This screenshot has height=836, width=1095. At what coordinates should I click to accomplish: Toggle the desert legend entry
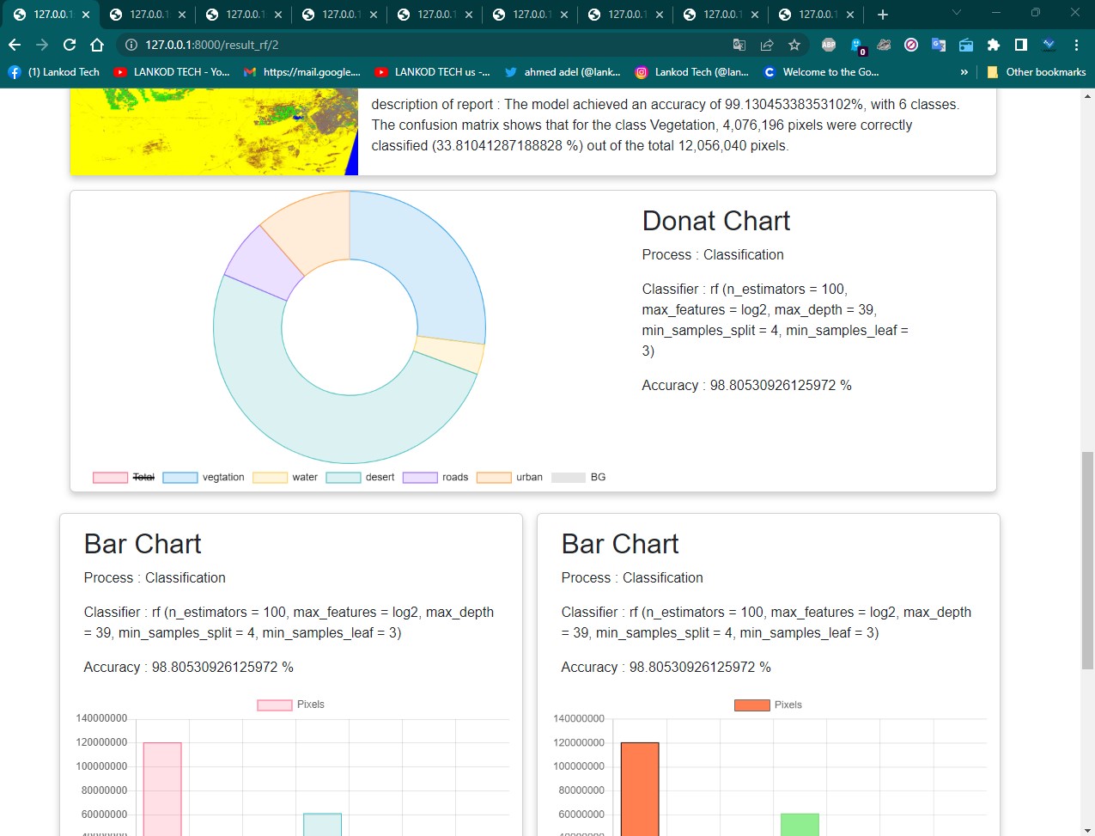tap(361, 477)
